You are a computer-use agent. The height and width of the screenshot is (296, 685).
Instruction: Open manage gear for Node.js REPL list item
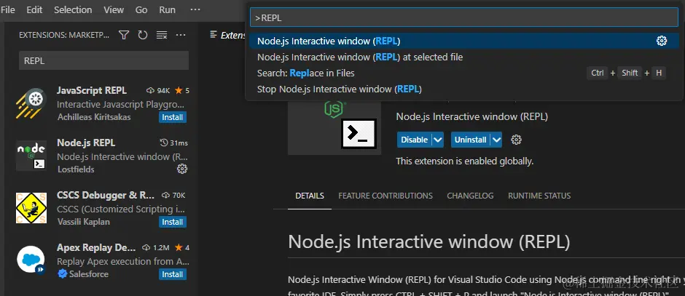point(181,169)
